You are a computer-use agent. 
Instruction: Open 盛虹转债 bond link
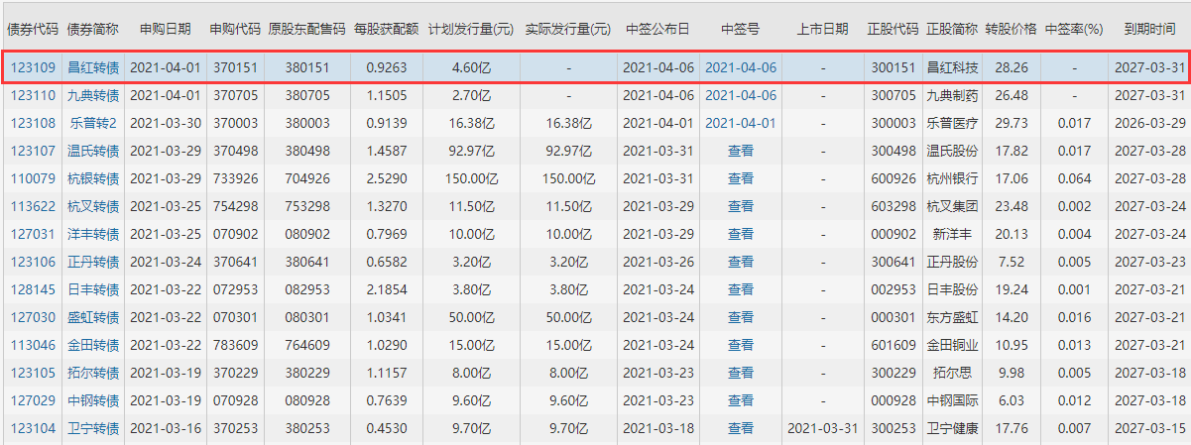pyautogui.click(x=93, y=318)
